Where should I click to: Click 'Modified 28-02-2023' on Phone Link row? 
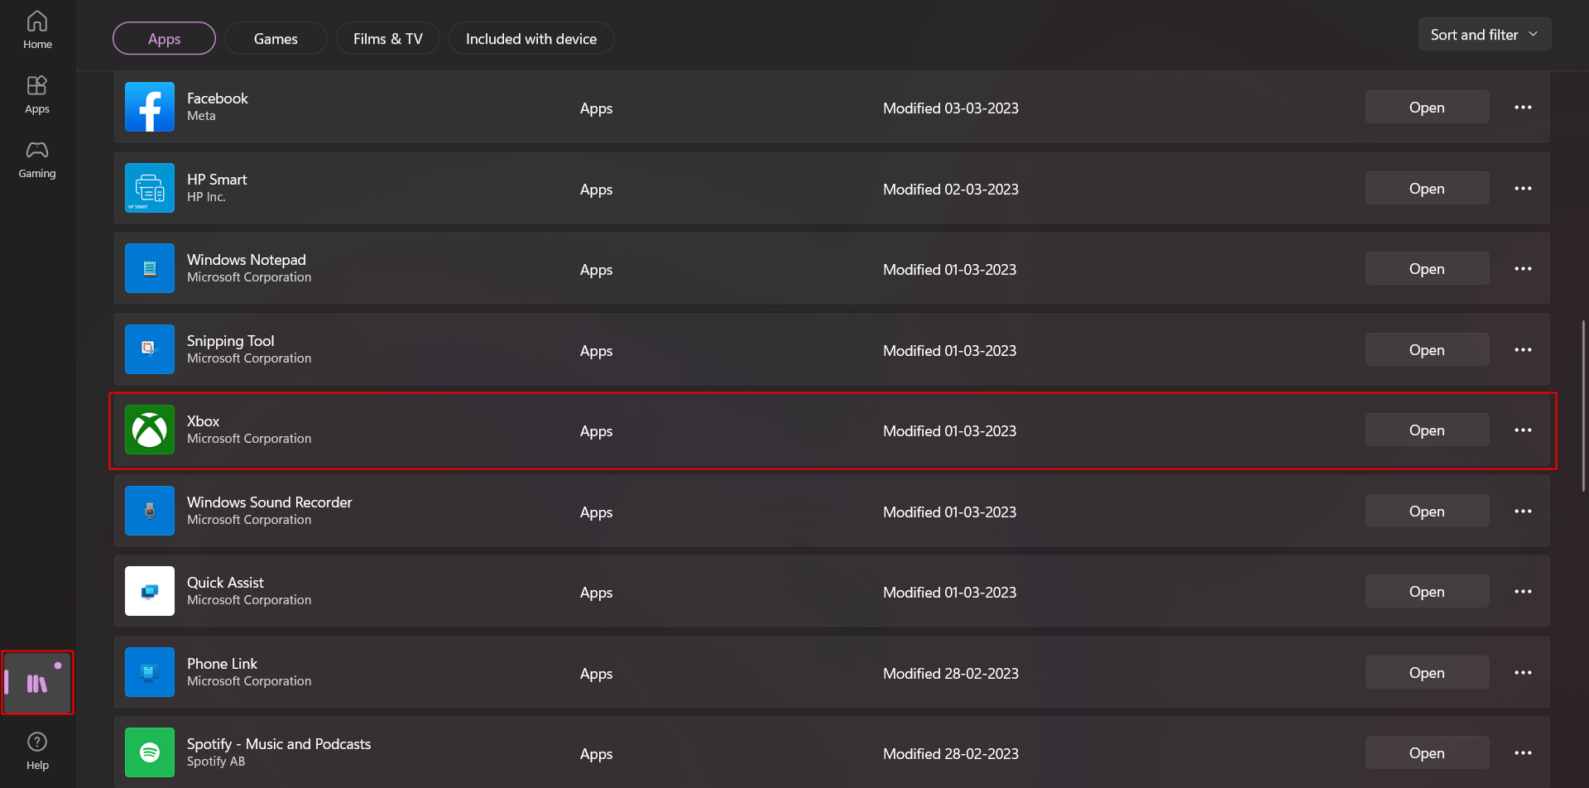click(x=951, y=674)
